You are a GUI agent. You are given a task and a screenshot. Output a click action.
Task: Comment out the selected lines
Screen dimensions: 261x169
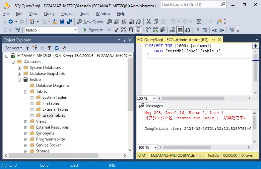(x=197, y=30)
